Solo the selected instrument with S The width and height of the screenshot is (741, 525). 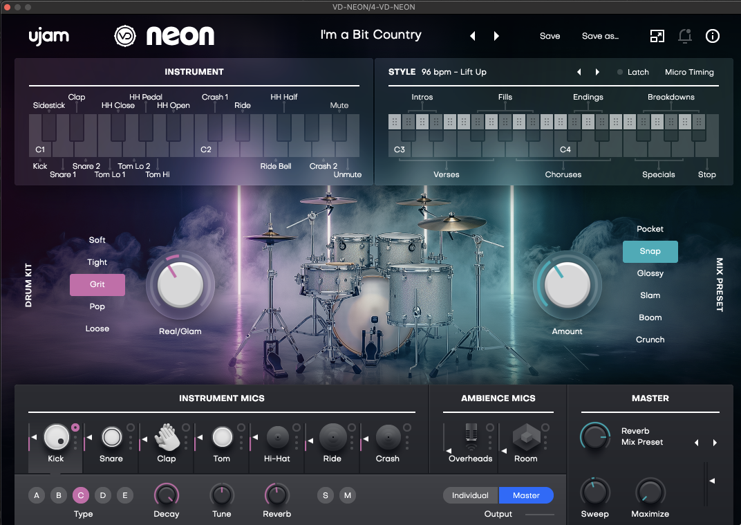(x=325, y=495)
